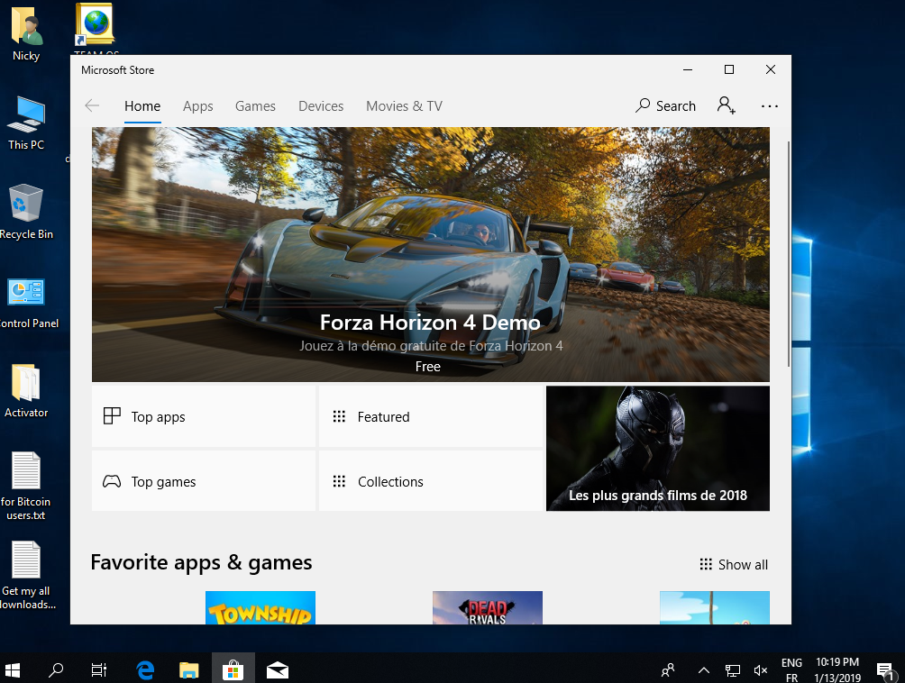
Task: Click the Store window vertical scrollbar
Action: pos(789,254)
